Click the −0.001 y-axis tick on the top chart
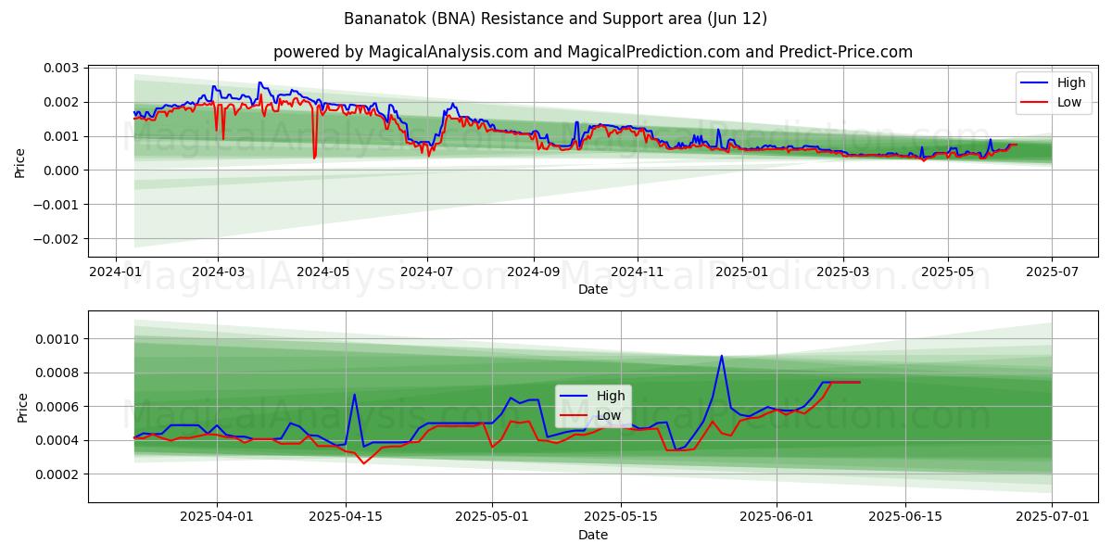The height and width of the screenshot is (556, 1112). (57, 205)
